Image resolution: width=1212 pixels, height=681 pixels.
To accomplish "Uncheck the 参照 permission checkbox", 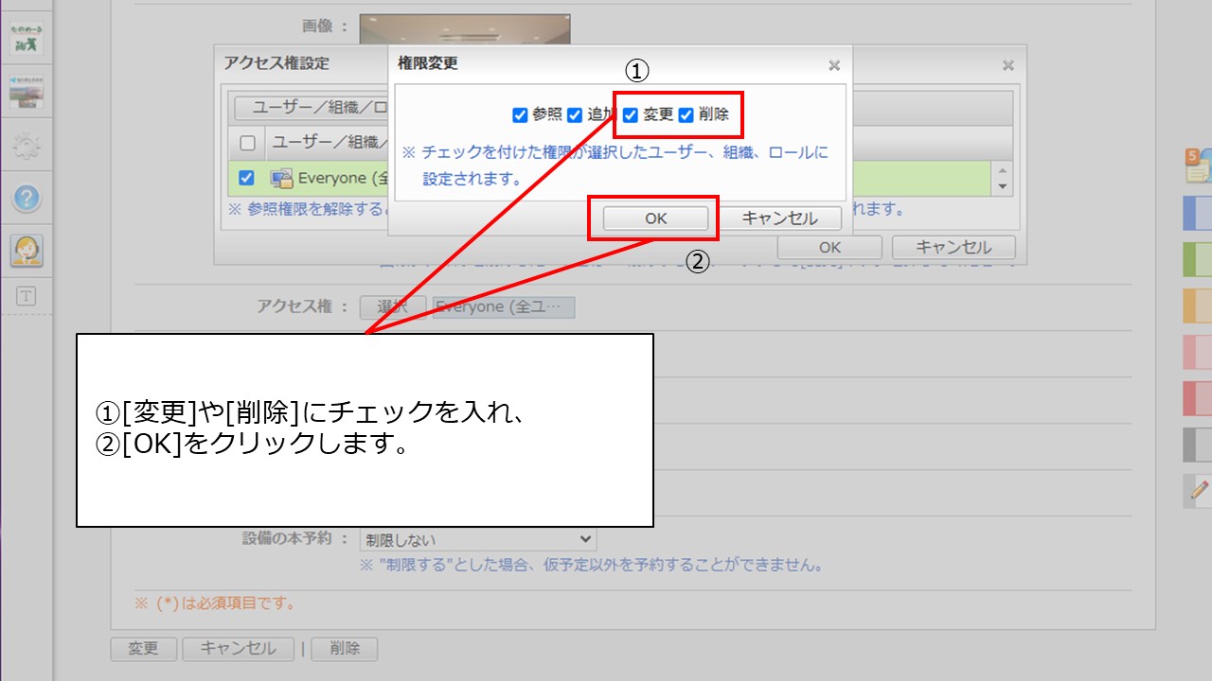I will coord(520,115).
